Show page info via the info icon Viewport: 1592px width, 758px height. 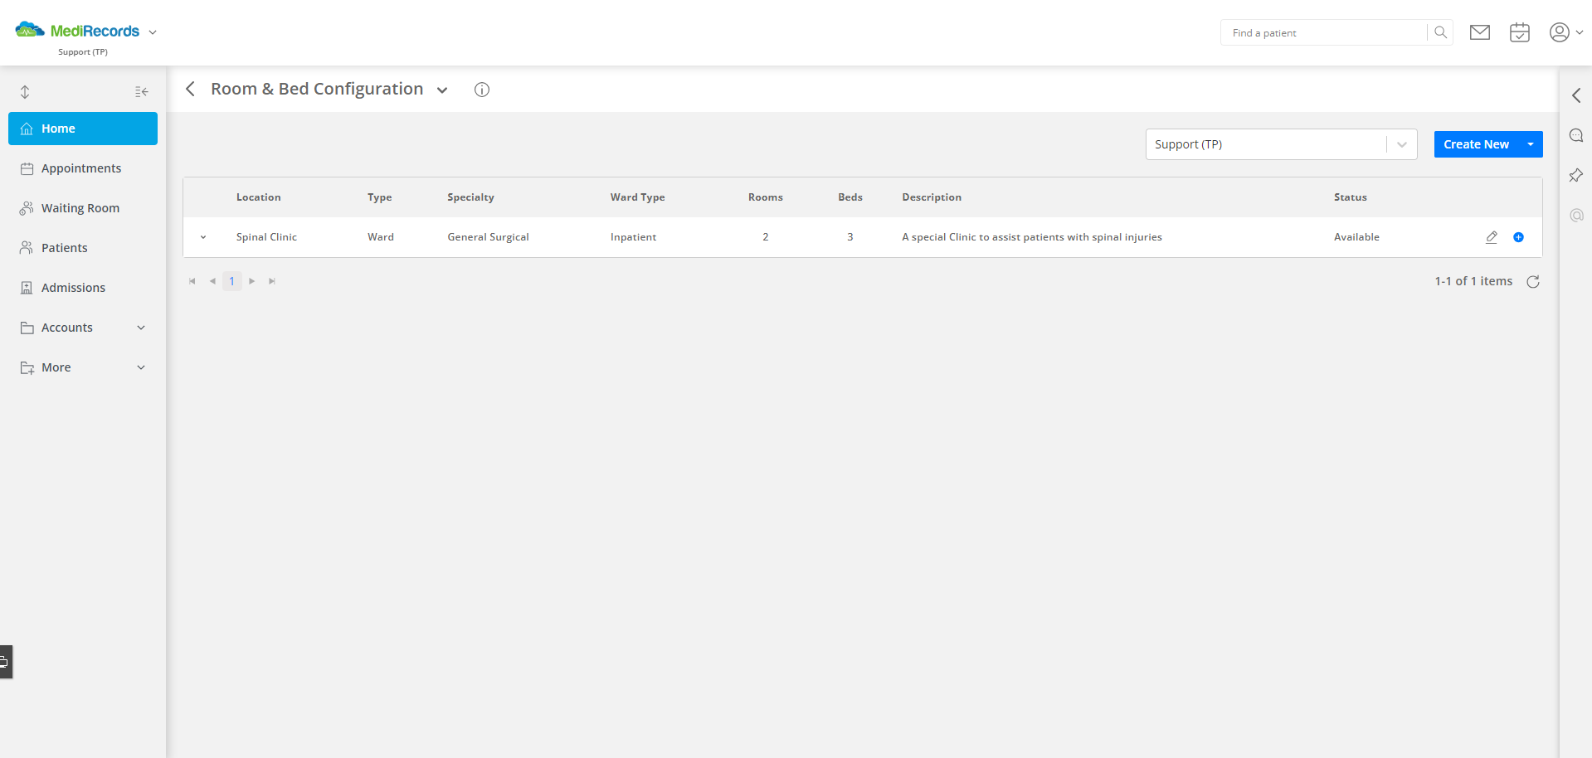482,90
